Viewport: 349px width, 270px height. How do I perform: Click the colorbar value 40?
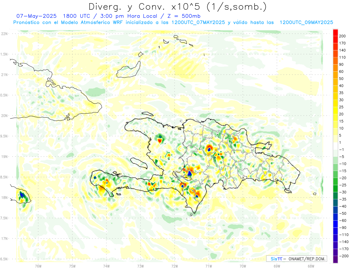[341, 86]
